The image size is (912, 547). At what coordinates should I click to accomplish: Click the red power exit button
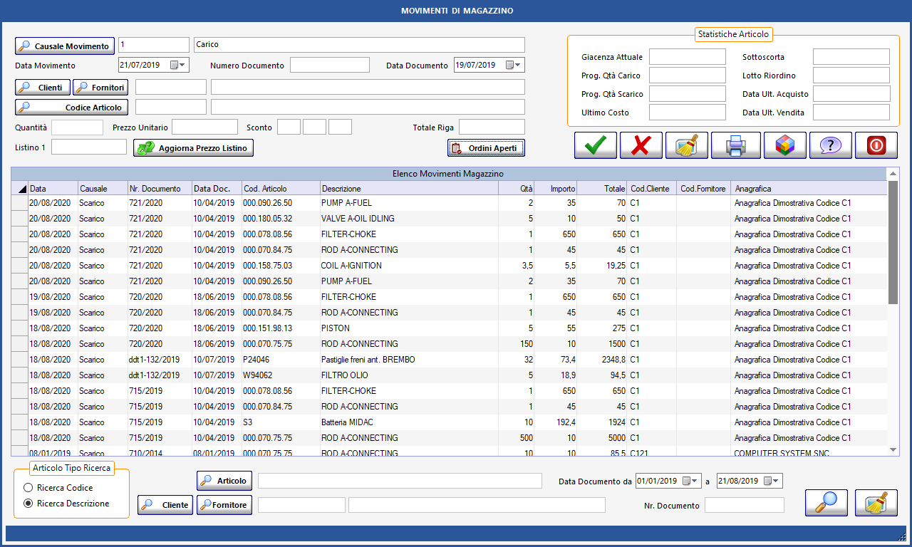876,145
